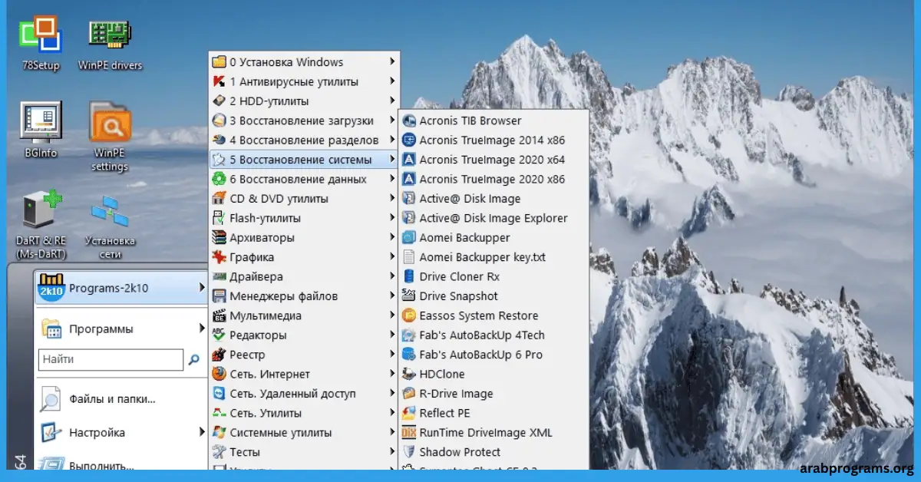The image size is (921, 482).
Task: Open Графика menu entry
Action: click(x=304, y=257)
